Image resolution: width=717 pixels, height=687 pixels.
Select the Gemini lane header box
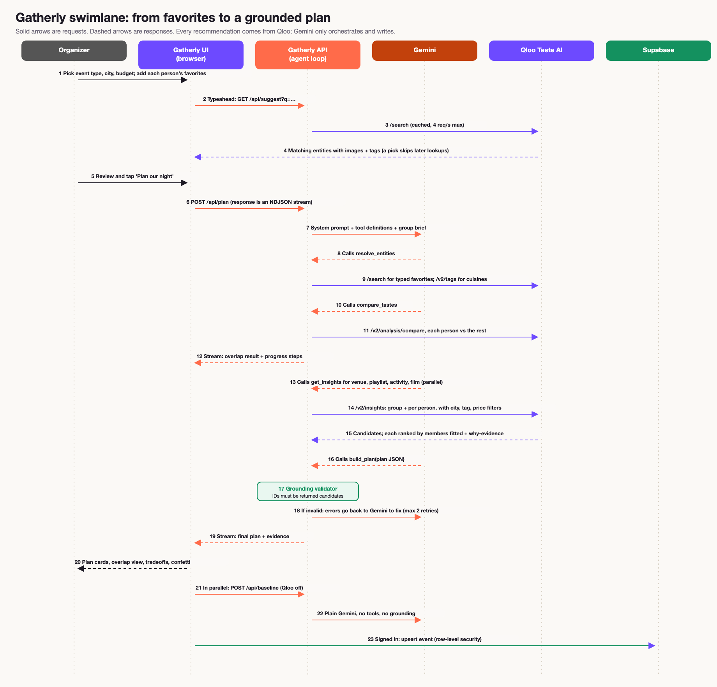(425, 51)
